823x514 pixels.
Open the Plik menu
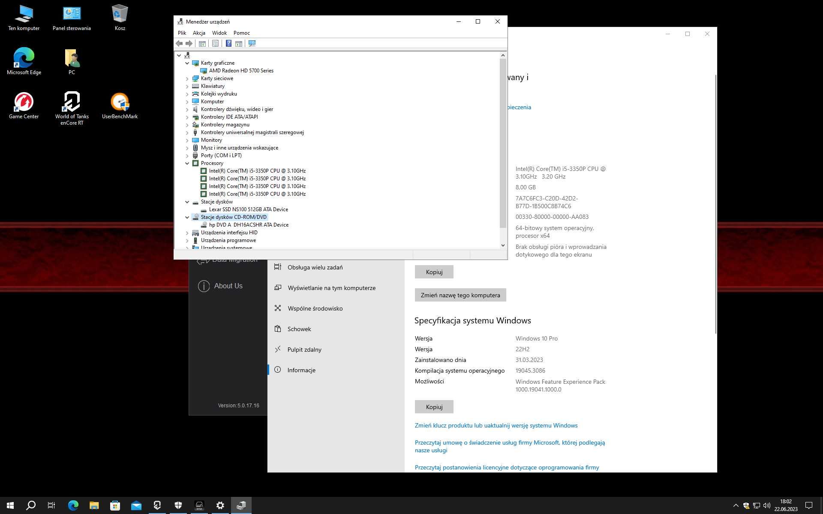(182, 33)
